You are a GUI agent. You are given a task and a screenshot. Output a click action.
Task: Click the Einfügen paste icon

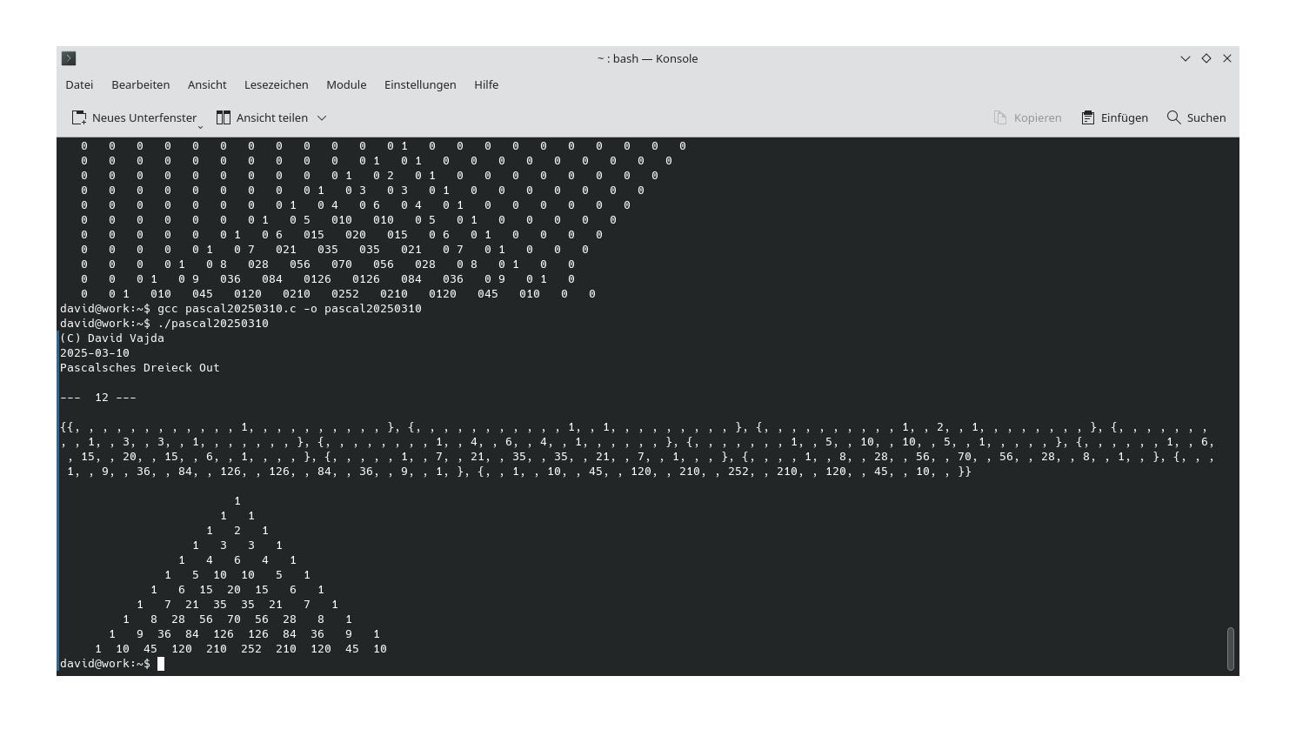click(x=1087, y=117)
